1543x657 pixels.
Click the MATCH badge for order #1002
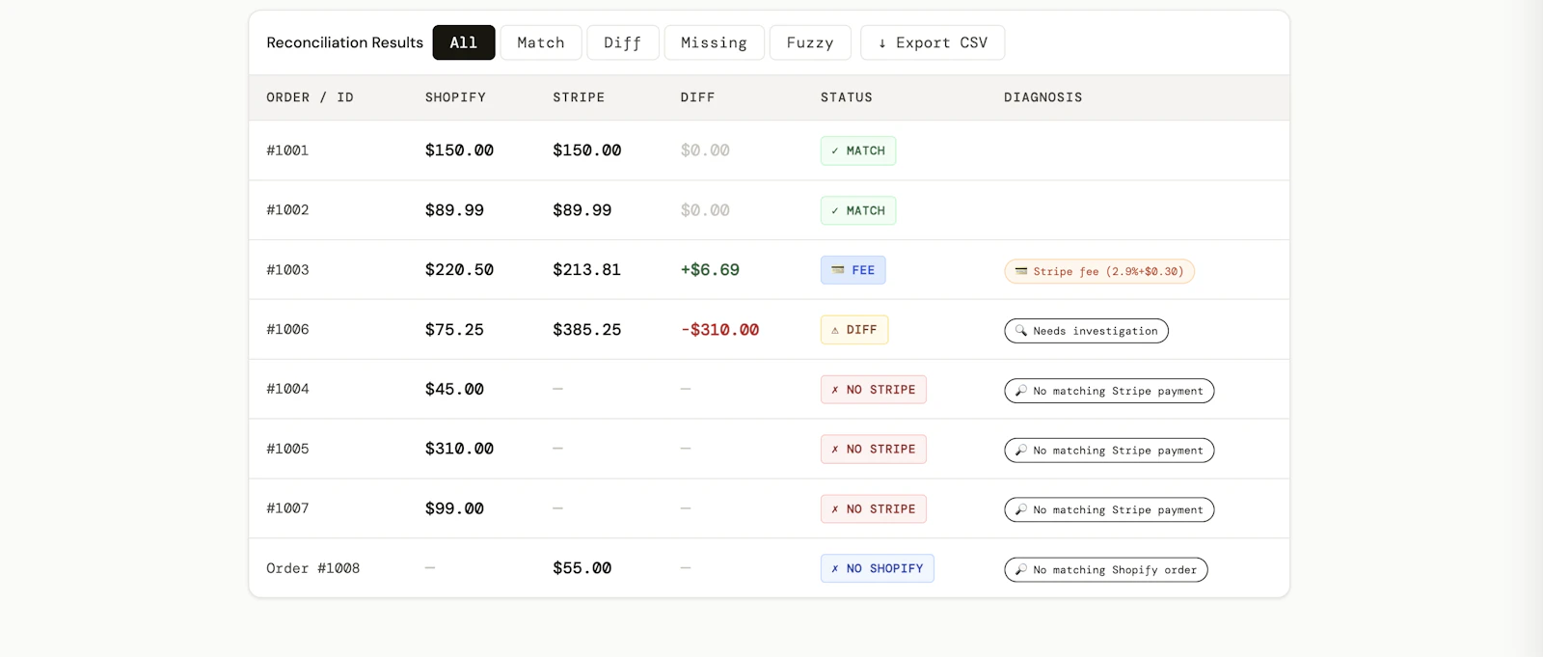tap(858, 210)
